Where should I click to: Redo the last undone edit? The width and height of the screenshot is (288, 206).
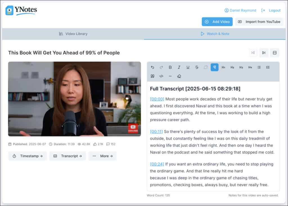pyautogui.click(x=161, y=67)
